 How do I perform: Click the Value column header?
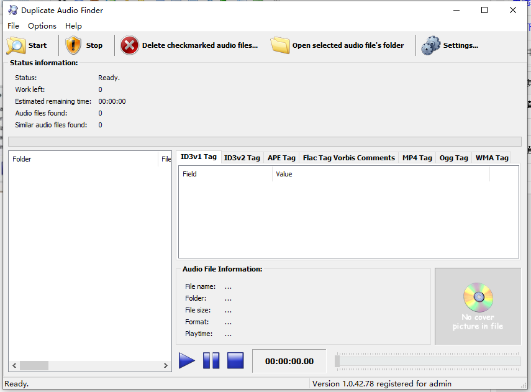[381, 174]
